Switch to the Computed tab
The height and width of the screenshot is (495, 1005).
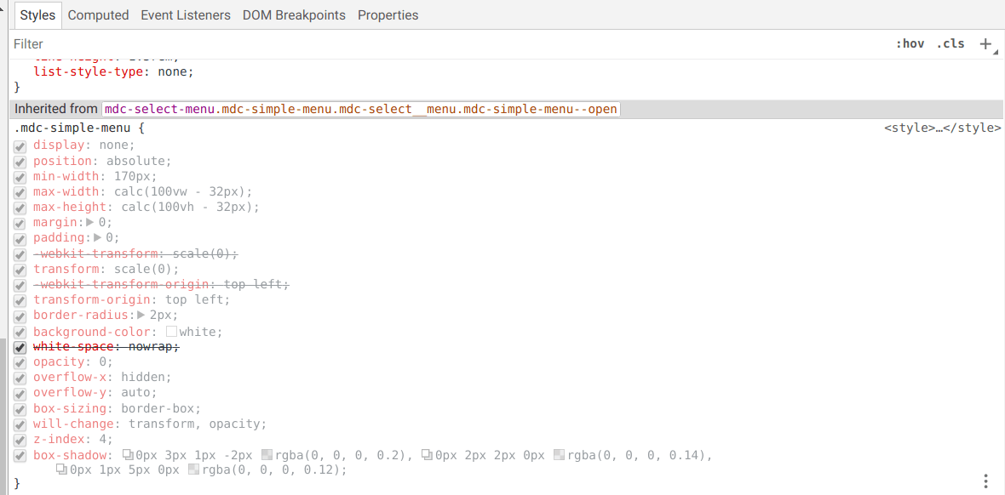tap(98, 14)
